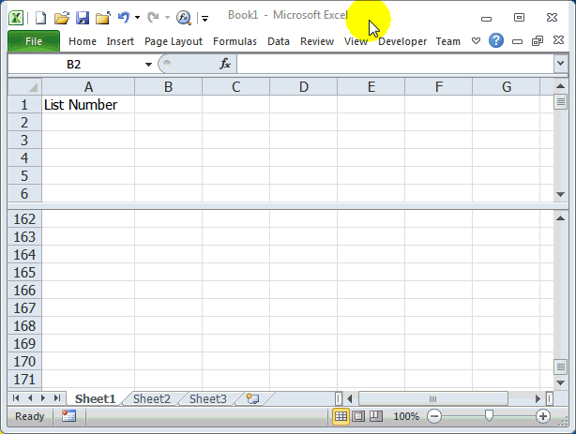Select row 170 header
Viewport: 576px width, 434px height.
pos(24,361)
